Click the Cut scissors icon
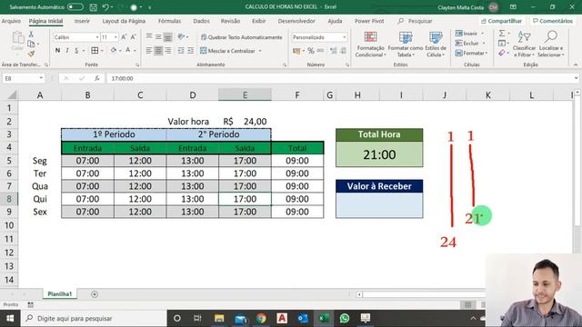The height and width of the screenshot is (327, 582). coord(31,35)
